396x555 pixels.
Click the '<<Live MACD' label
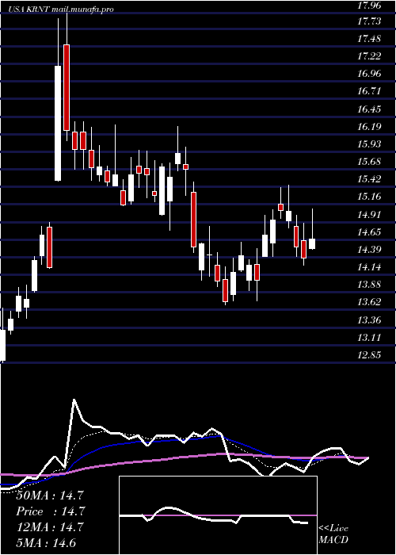coord(333,534)
